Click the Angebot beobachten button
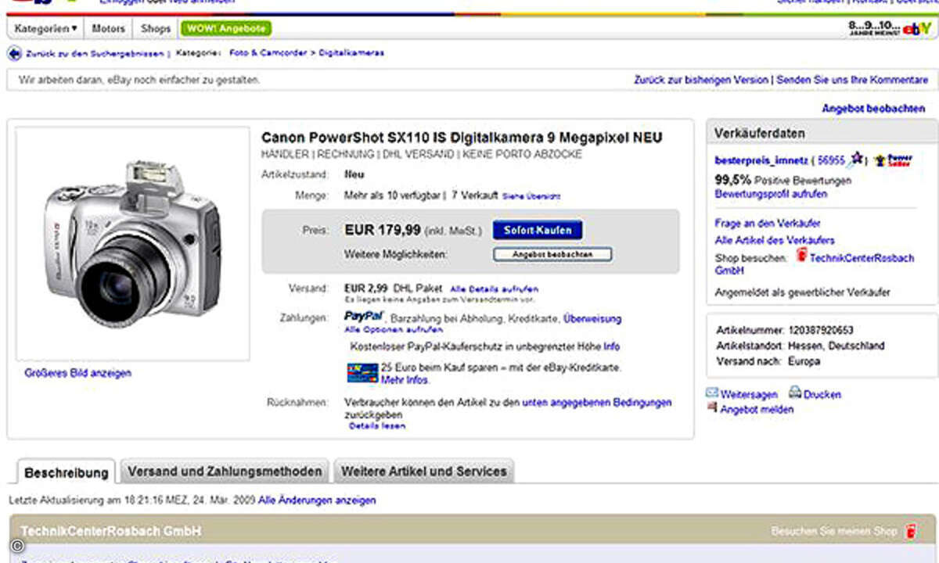 pos(552,254)
